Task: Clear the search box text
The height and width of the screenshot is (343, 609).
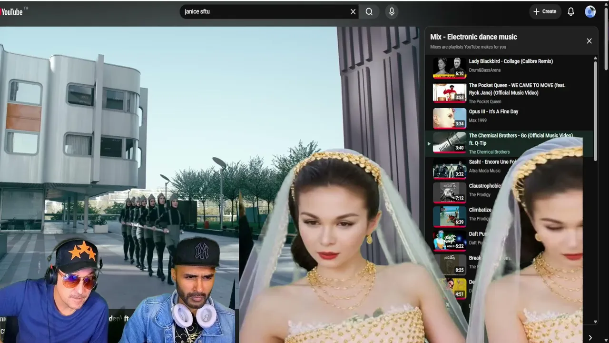Action: click(x=353, y=12)
